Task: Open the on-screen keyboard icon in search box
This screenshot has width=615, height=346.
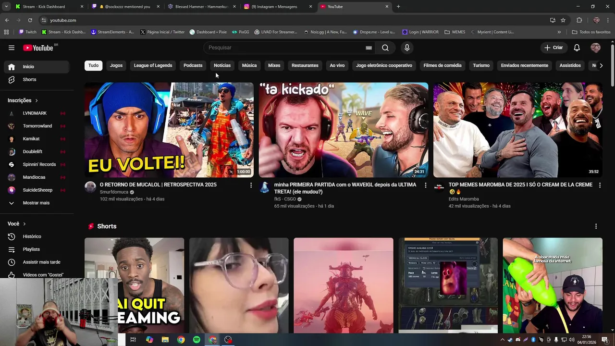Action: coord(369,48)
